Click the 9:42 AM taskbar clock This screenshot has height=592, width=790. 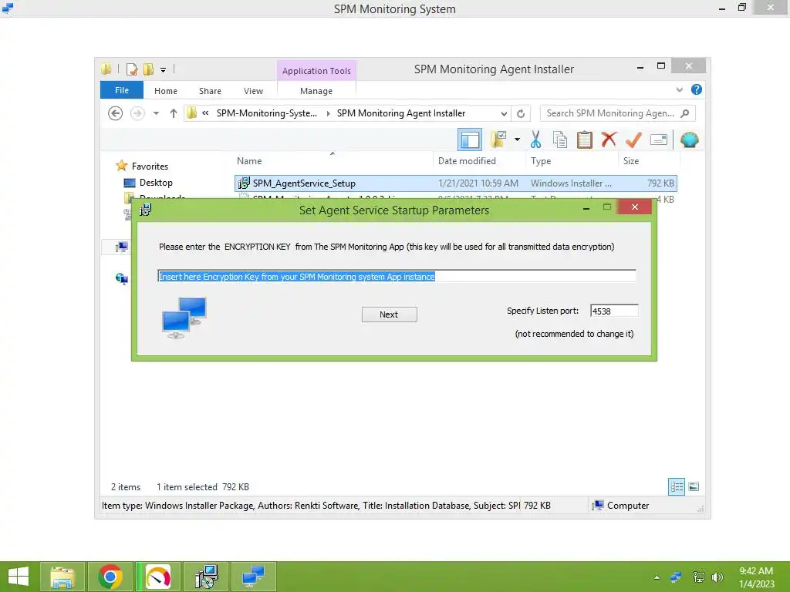pyautogui.click(x=756, y=571)
